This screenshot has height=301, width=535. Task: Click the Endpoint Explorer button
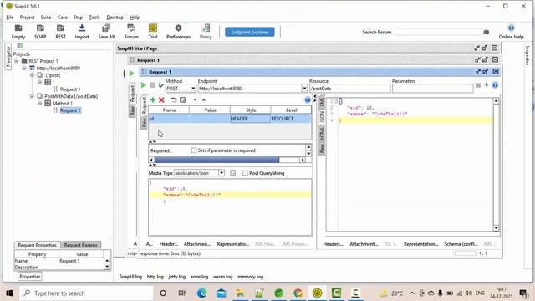click(250, 32)
